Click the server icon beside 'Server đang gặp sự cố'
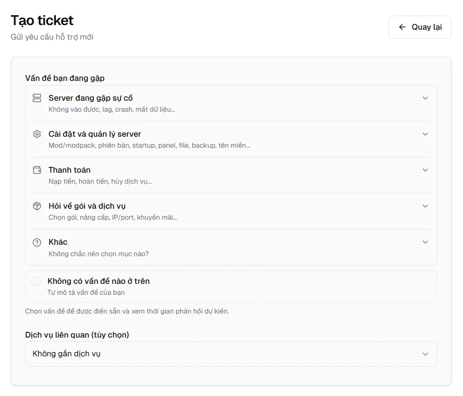Screen dimensions: 463x396 click(x=37, y=98)
